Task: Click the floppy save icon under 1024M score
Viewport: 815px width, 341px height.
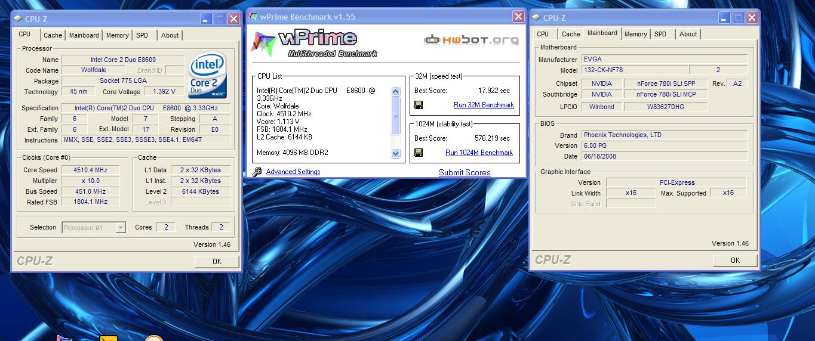Action: tap(419, 153)
